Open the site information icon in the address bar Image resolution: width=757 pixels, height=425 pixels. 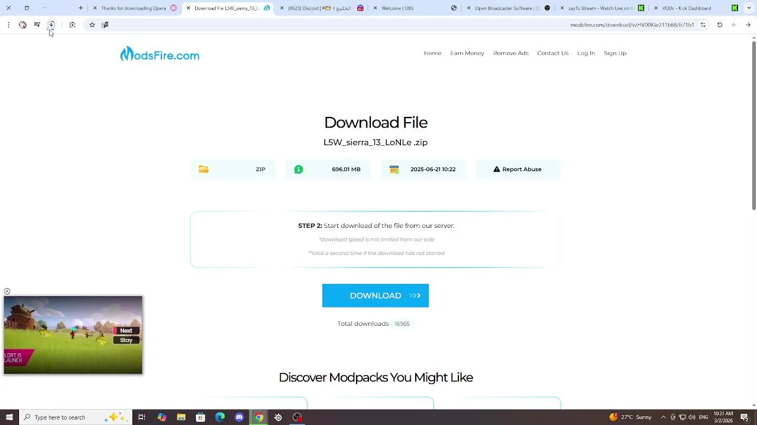pos(703,25)
